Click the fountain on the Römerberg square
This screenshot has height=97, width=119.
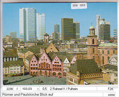point(38,81)
